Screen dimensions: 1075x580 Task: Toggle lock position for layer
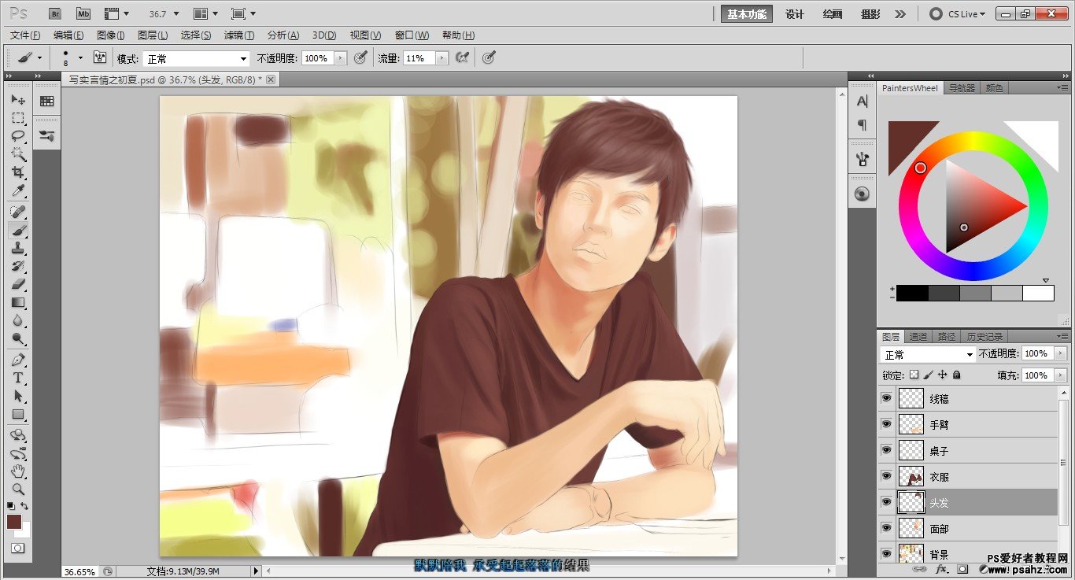pos(942,375)
